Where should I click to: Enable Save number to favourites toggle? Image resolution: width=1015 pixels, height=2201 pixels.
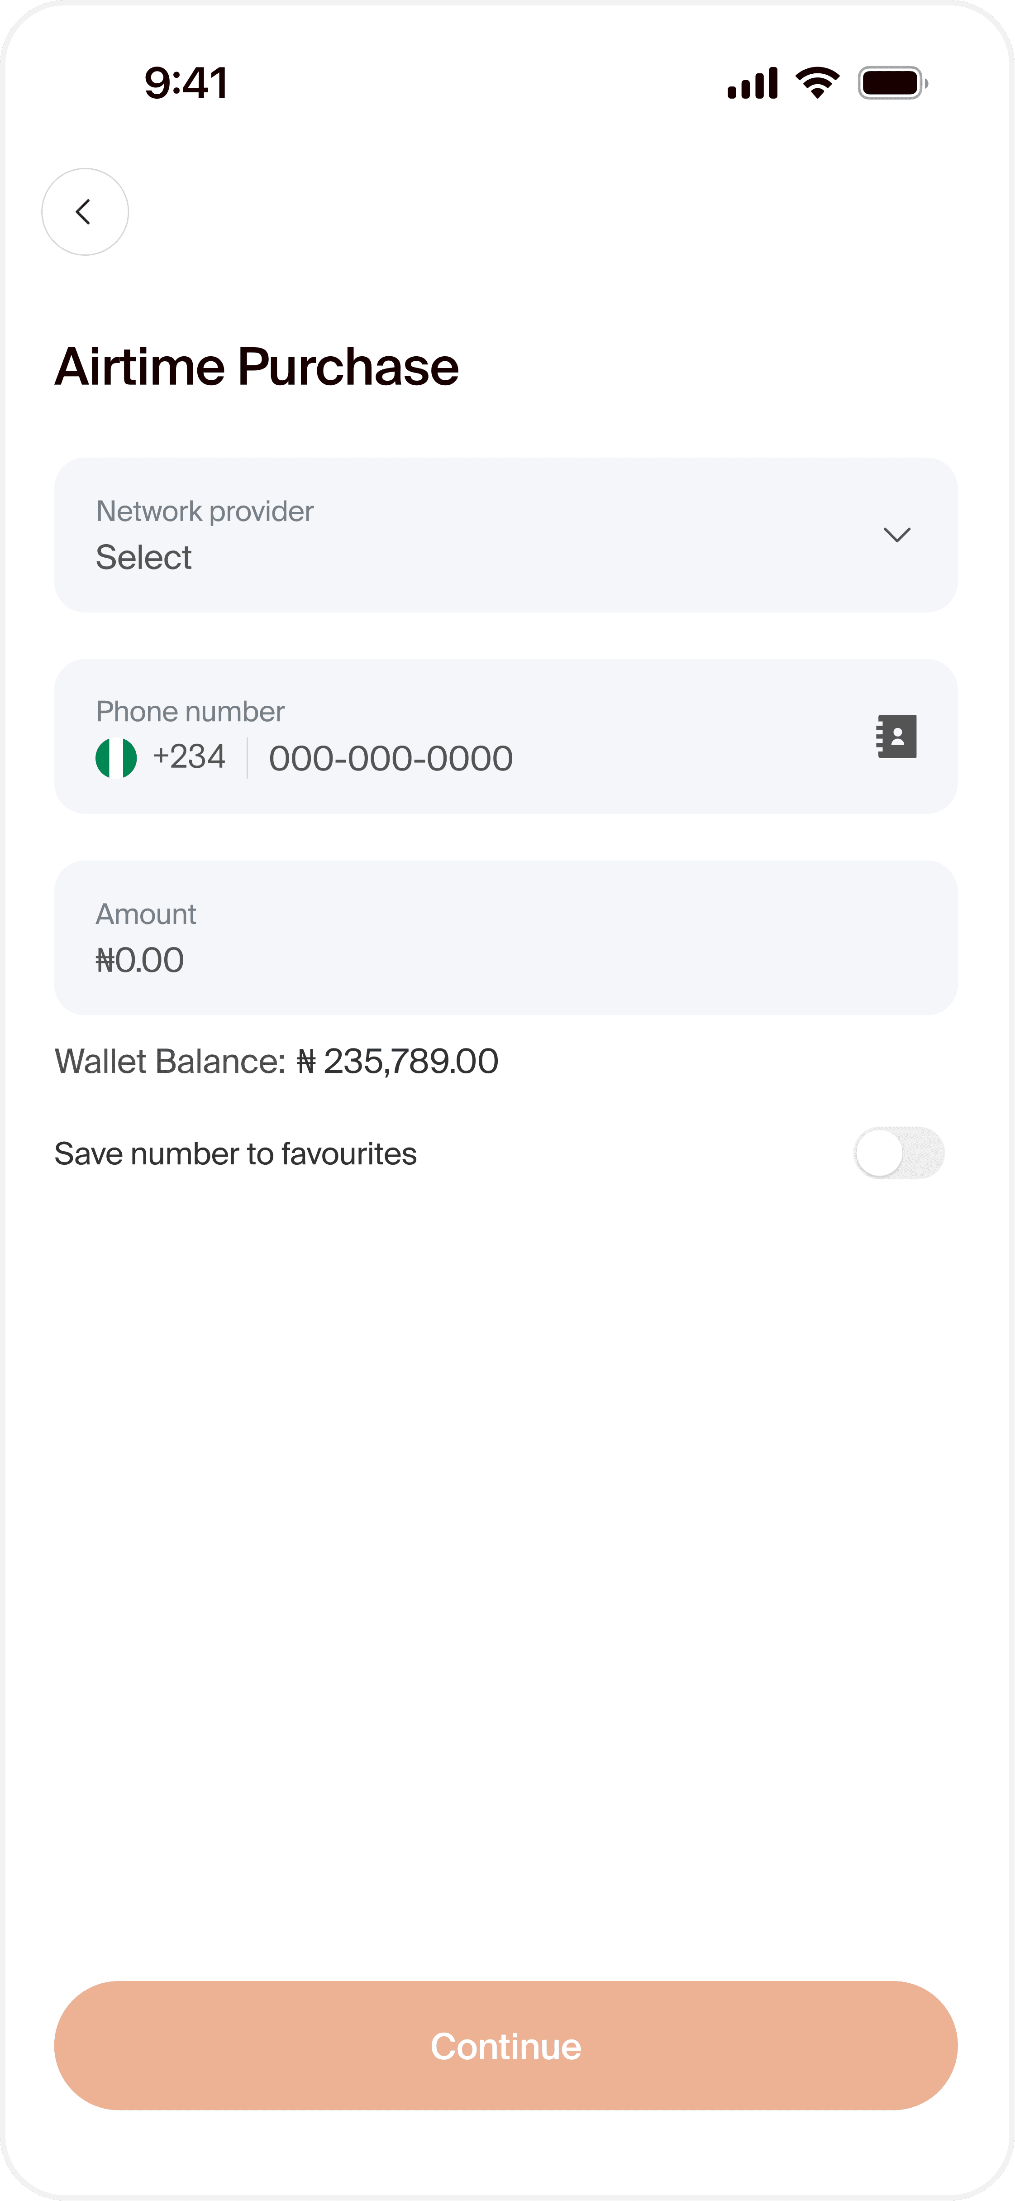point(899,1153)
